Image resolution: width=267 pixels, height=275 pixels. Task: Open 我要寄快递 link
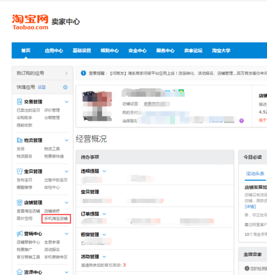pyautogui.click(x=54, y=156)
